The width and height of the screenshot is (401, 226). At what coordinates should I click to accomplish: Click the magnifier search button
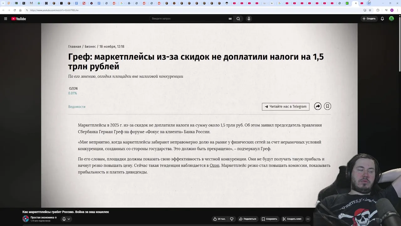point(238,19)
